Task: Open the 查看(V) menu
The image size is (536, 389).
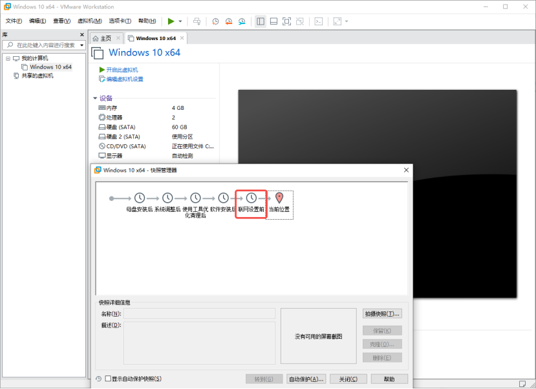Action: [61, 21]
